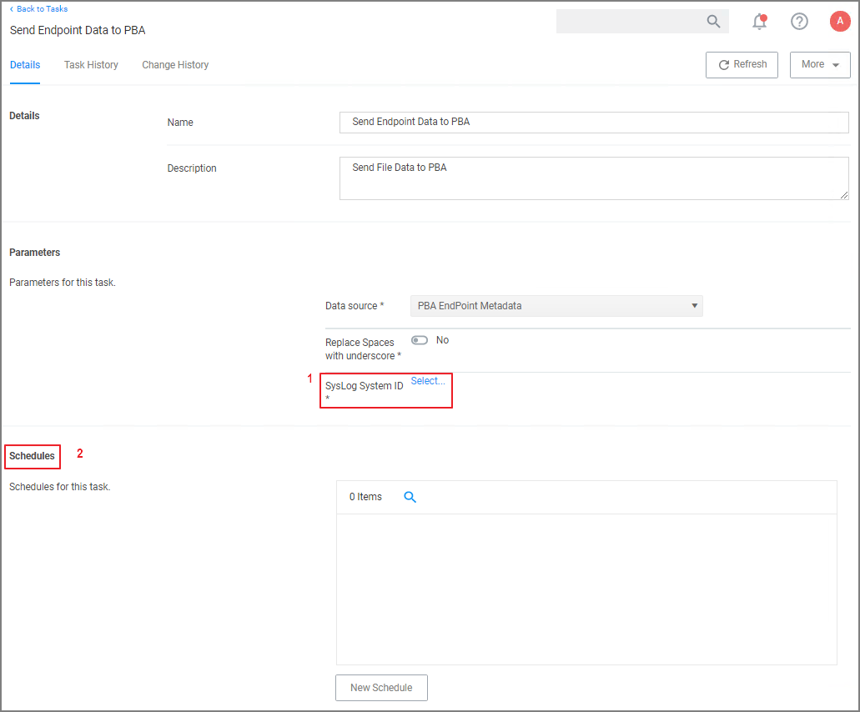The width and height of the screenshot is (860, 712).
Task: Click Select... link for SysLog System ID
Action: (x=428, y=381)
